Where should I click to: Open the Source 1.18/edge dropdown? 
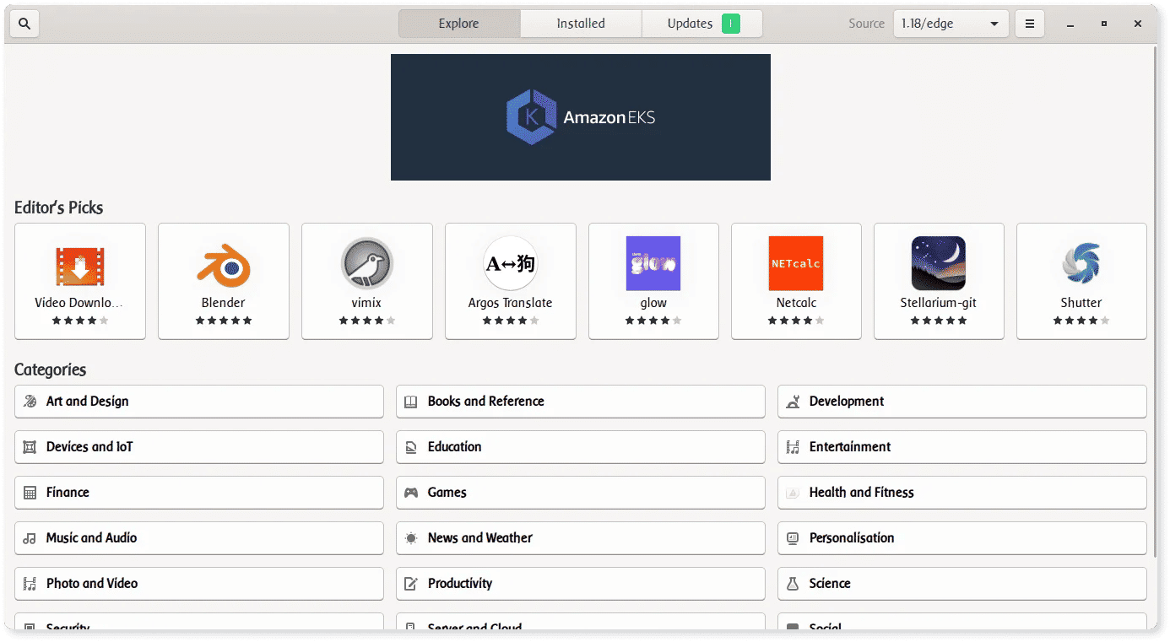951,24
